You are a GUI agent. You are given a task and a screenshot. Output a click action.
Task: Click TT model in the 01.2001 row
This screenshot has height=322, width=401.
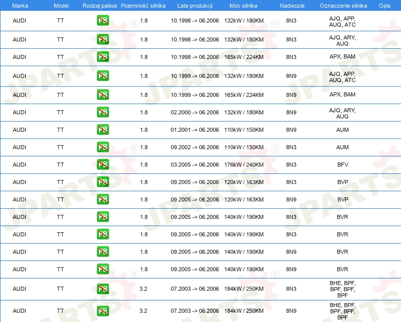pyautogui.click(x=61, y=130)
